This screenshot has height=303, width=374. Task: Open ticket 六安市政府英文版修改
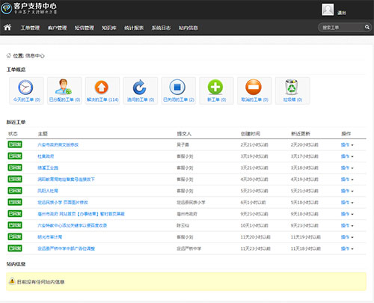point(58,144)
